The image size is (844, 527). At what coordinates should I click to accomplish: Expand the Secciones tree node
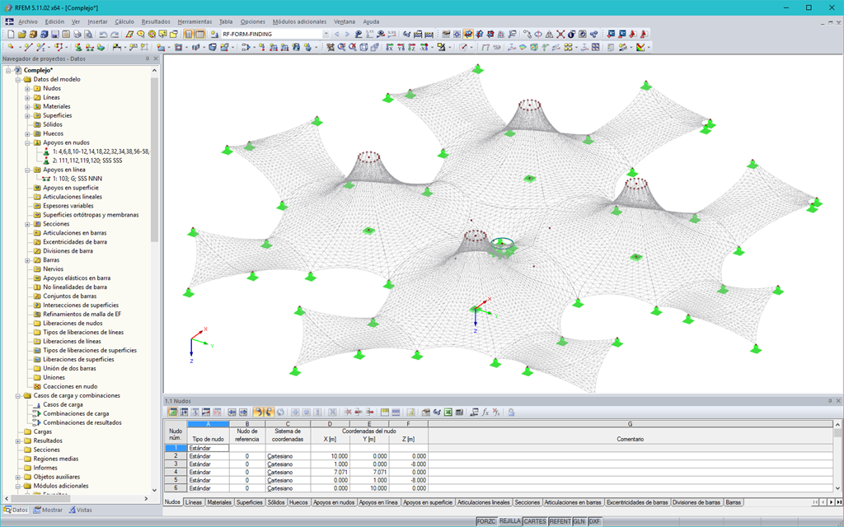click(27, 224)
